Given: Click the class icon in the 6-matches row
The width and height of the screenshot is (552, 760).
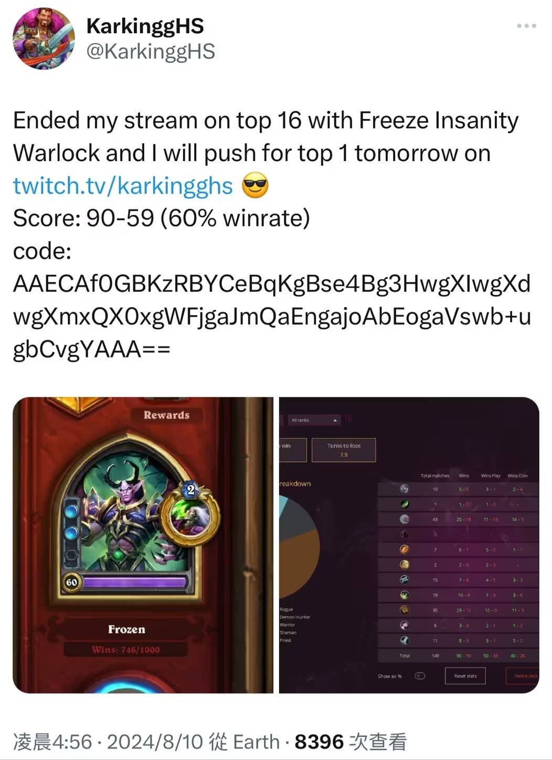Looking at the screenshot, I should tap(405, 625).
